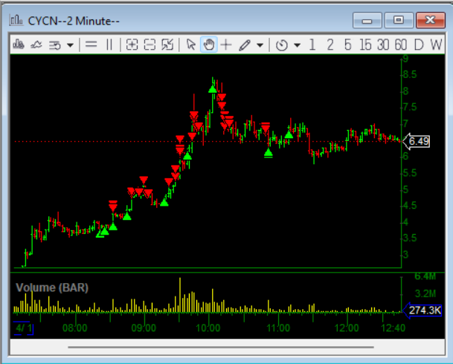Close the CYCN chart window
This screenshot has height=364, width=453.
tap(431, 20)
